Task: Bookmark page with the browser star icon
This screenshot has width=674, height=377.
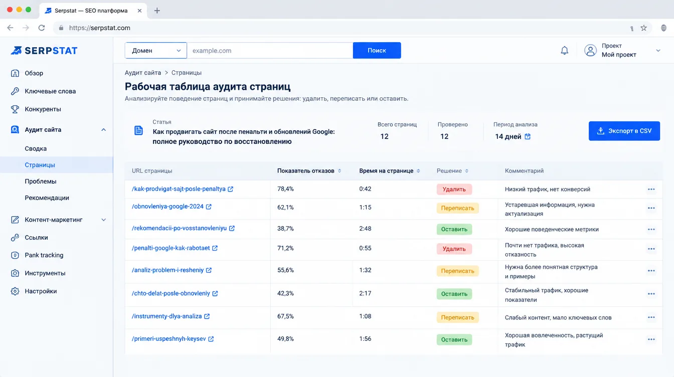Action: click(x=644, y=28)
